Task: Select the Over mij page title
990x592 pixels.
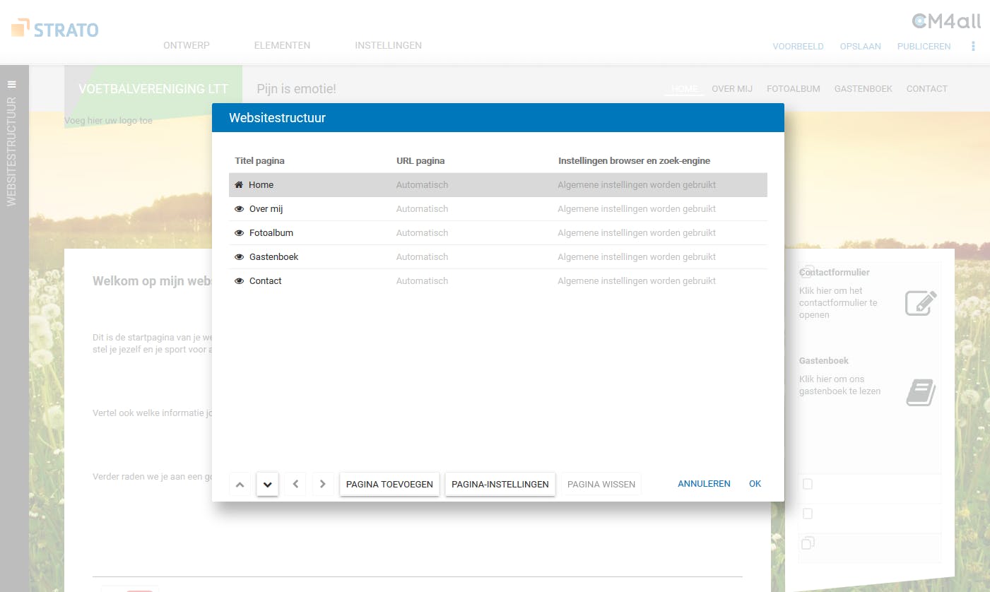Action: [x=266, y=209]
